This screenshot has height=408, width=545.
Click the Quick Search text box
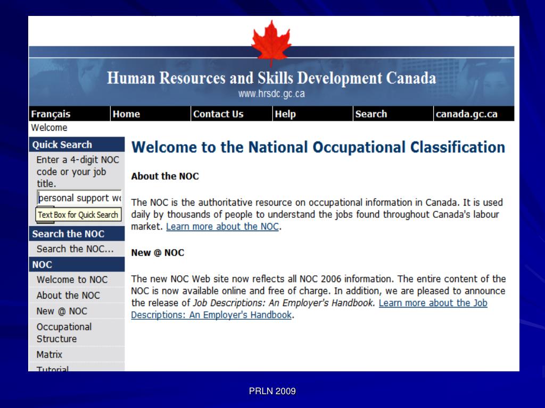pos(79,198)
